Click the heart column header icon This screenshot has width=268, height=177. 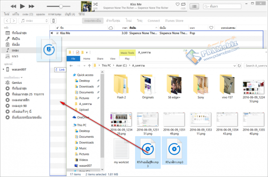pos(211,28)
